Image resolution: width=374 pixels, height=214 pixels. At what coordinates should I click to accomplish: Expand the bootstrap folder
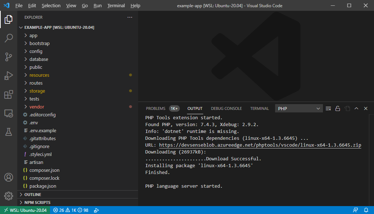pyautogui.click(x=78, y=43)
